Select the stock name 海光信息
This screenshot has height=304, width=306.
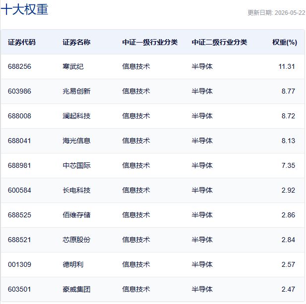coord(76,141)
